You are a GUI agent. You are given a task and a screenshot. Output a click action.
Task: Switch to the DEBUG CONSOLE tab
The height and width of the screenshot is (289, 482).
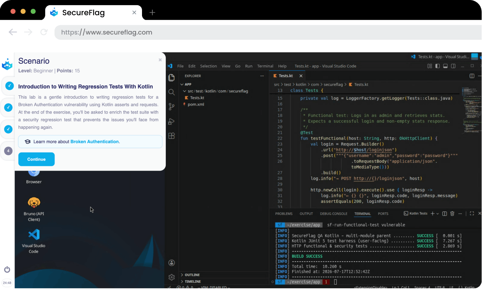[334, 214]
